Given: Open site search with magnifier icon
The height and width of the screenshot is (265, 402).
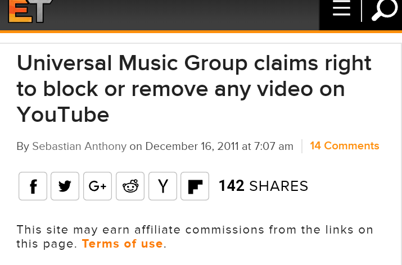Looking at the screenshot, I should 385,9.
